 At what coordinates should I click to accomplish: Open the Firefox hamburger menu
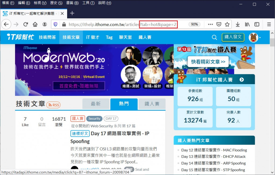click(x=269, y=24)
